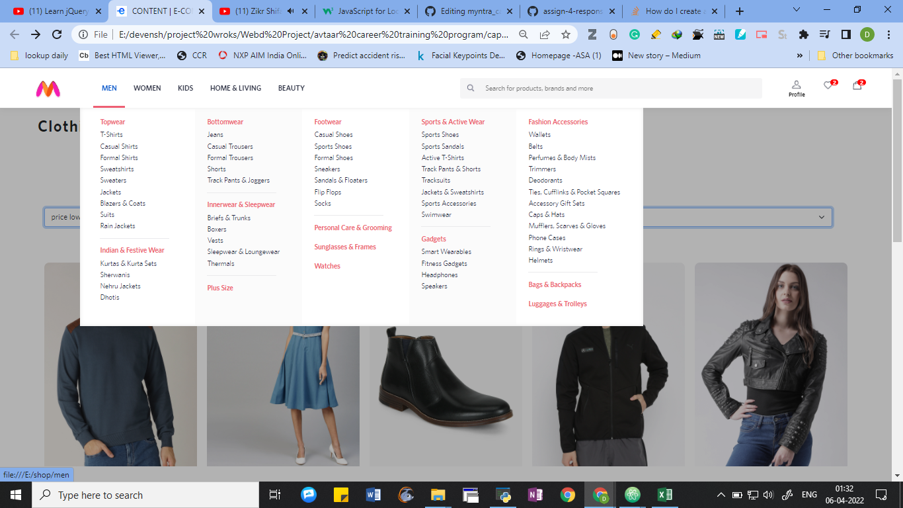This screenshot has width=903, height=508.
Task: Click the Grammarly extension icon
Action: pyautogui.click(x=635, y=34)
